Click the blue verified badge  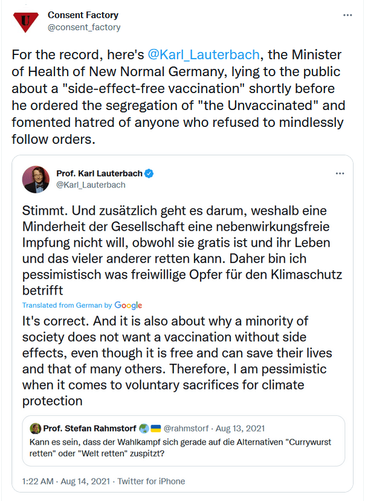149,173
